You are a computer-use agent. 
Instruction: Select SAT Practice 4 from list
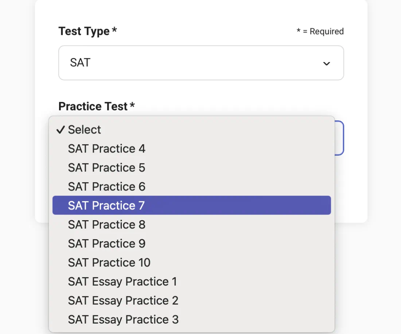tap(107, 149)
